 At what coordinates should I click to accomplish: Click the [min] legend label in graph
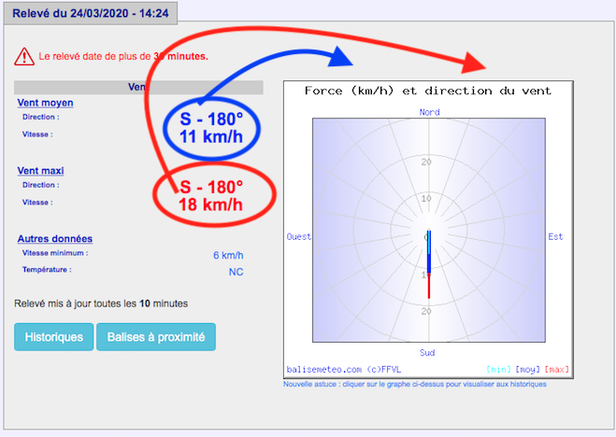click(498, 370)
